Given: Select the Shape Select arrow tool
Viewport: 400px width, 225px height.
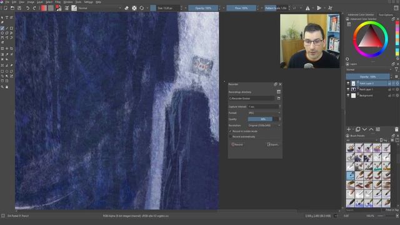Looking at the screenshot, I should point(2,17).
